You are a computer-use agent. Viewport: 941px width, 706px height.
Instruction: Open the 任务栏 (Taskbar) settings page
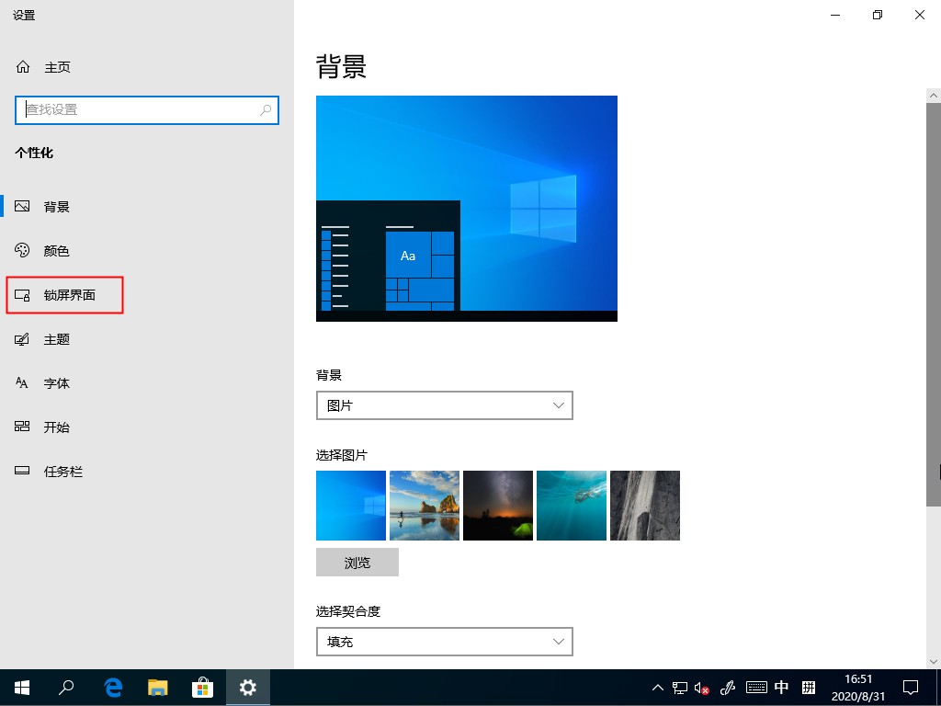tap(61, 471)
